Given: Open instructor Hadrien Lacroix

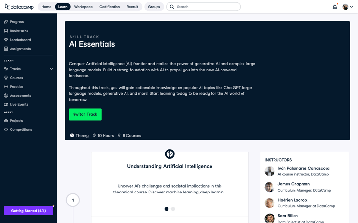Looking at the screenshot, I should 293,200.
